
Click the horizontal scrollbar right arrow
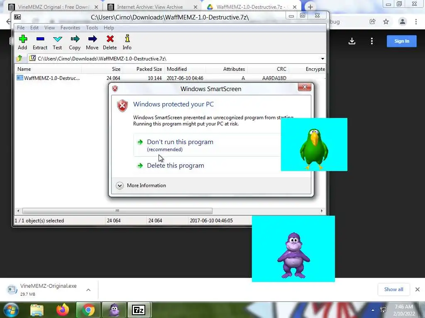(x=322, y=211)
